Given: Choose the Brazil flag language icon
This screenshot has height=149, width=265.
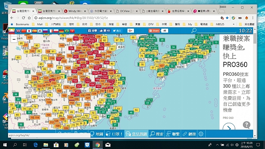Looking at the screenshot, I should 67,31.
